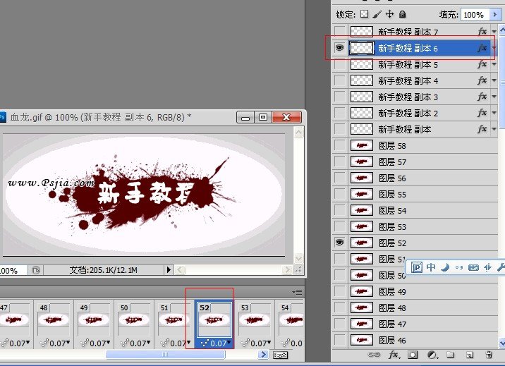Click fx icon on 新手教程 副本 6 layer

click(x=482, y=48)
